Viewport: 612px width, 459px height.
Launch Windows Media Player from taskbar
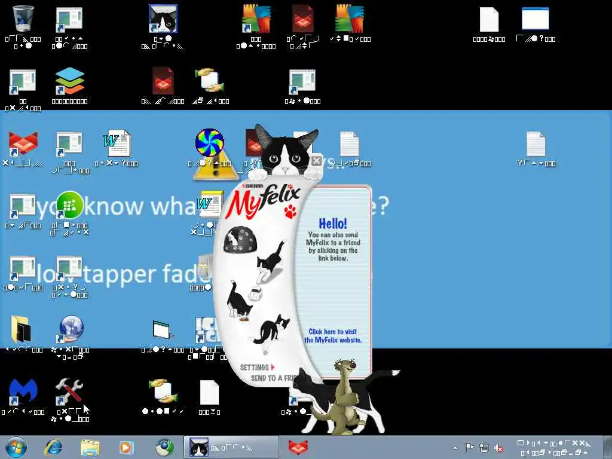126,447
